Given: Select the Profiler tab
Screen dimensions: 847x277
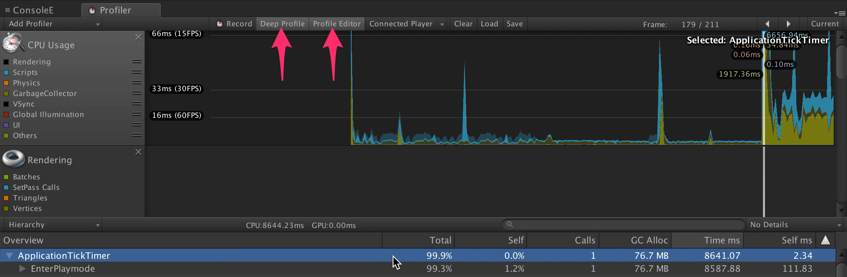Looking at the screenshot, I should pyautogui.click(x=121, y=10).
